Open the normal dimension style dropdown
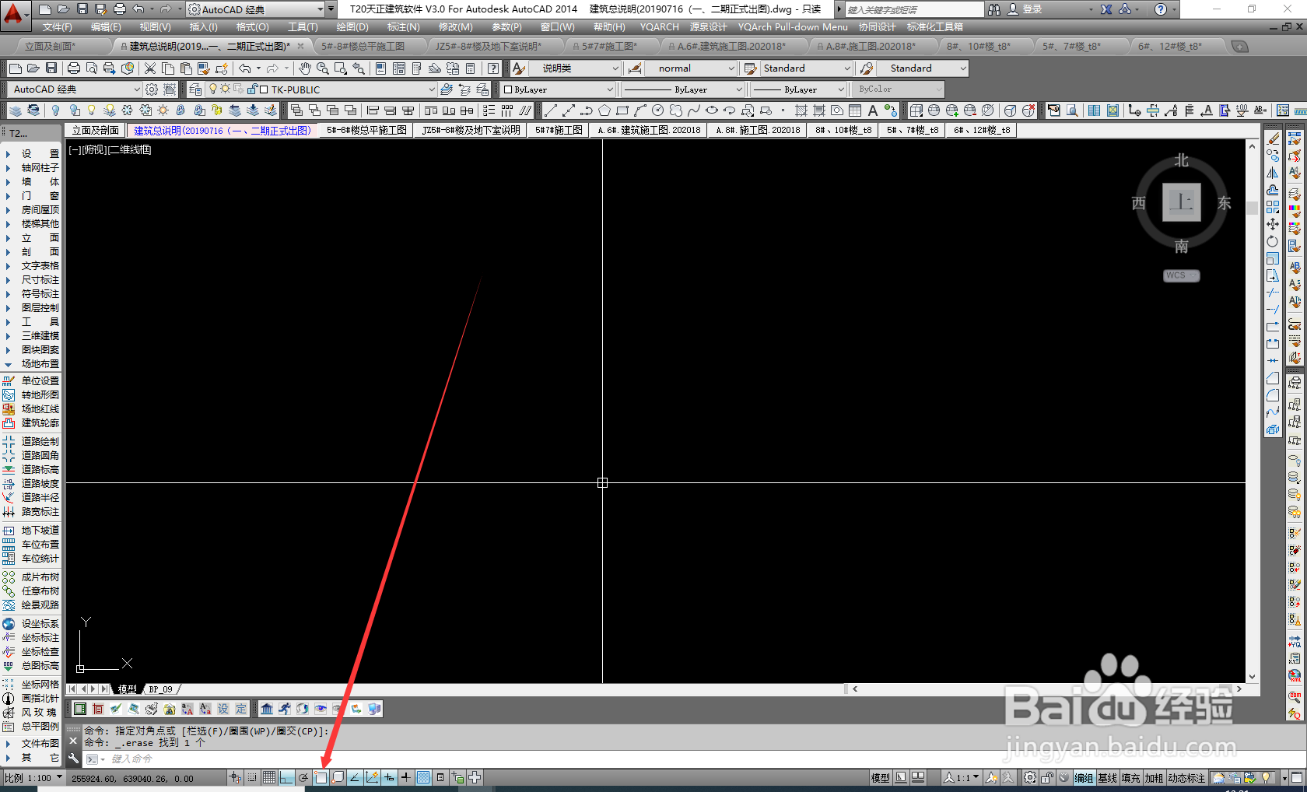The width and height of the screenshot is (1307, 792). click(691, 68)
